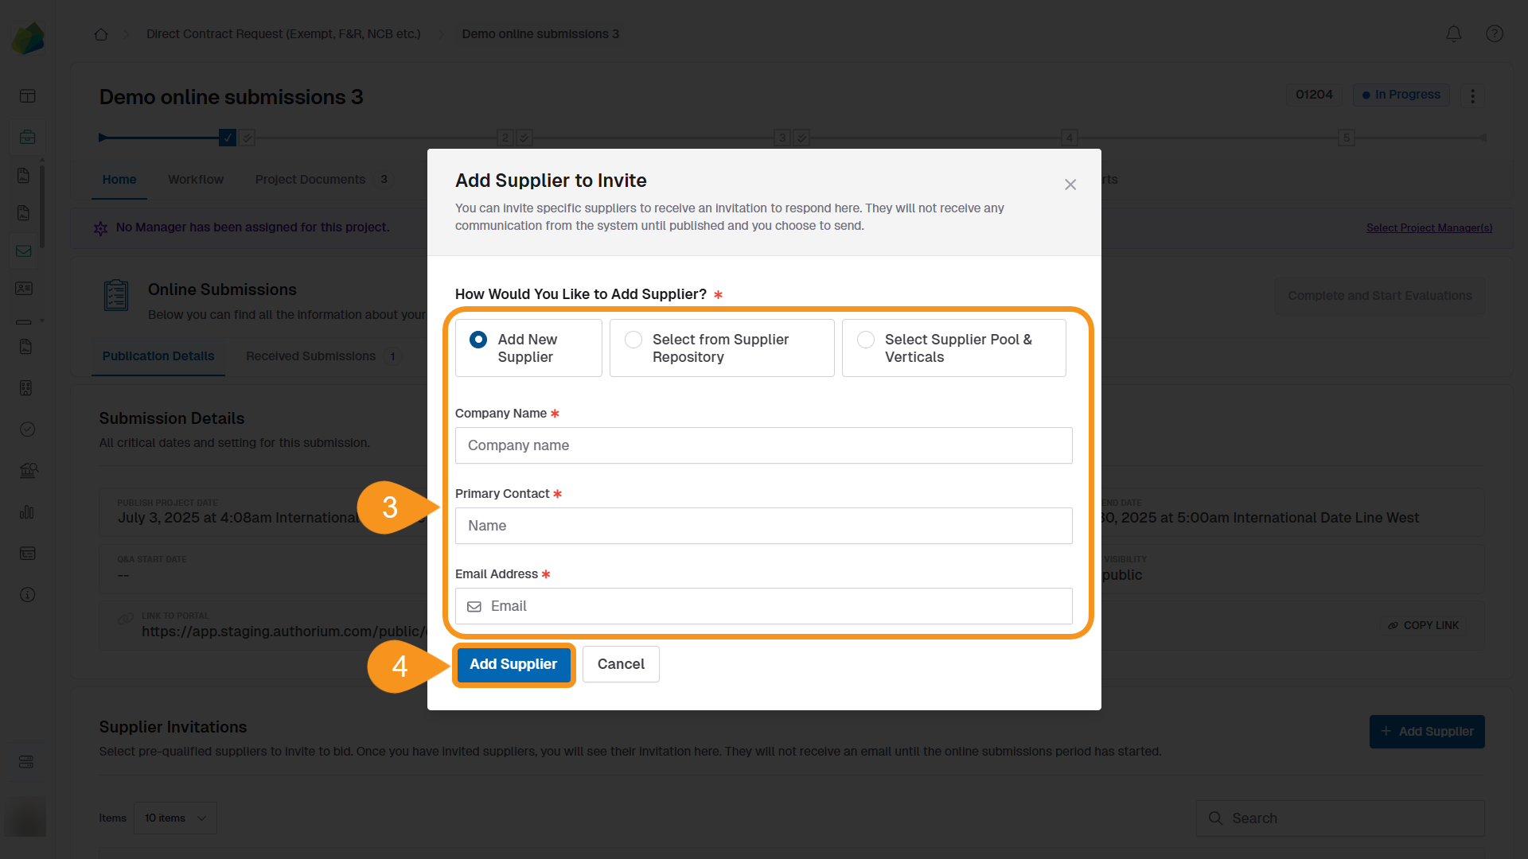Select Add New Supplier radio option
The image size is (1528, 859).
478,340
